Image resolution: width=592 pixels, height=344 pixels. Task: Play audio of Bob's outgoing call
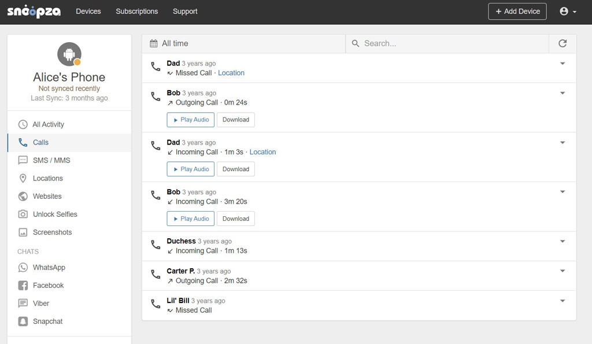pyautogui.click(x=190, y=120)
